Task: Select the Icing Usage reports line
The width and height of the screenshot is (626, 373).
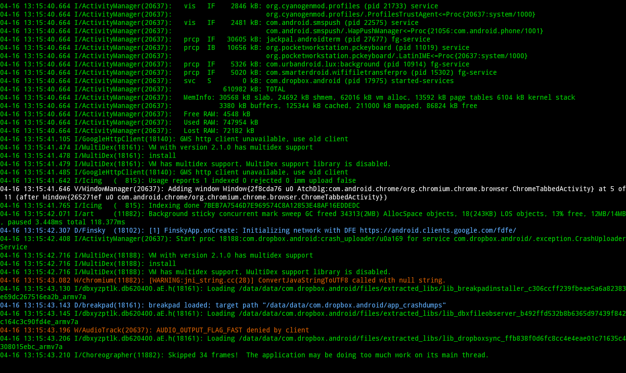Action: (x=178, y=181)
